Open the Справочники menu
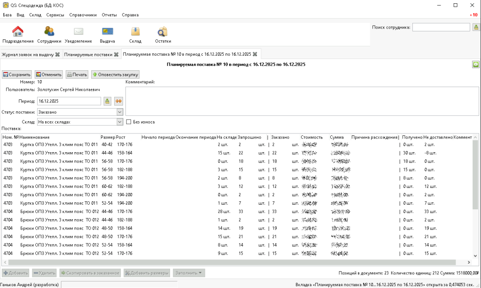Image resolution: width=481 pixels, height=288 pixels. (83, 15)
